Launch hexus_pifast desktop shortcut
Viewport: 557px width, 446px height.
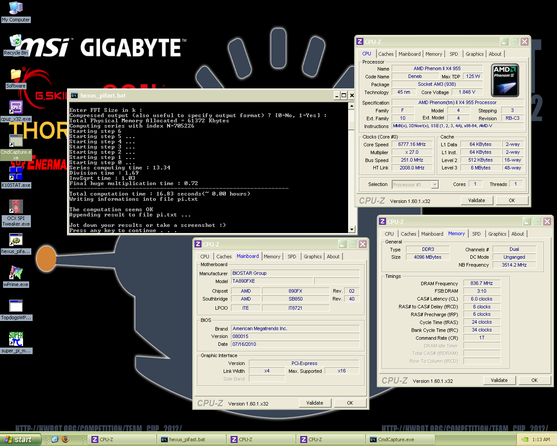16,244
